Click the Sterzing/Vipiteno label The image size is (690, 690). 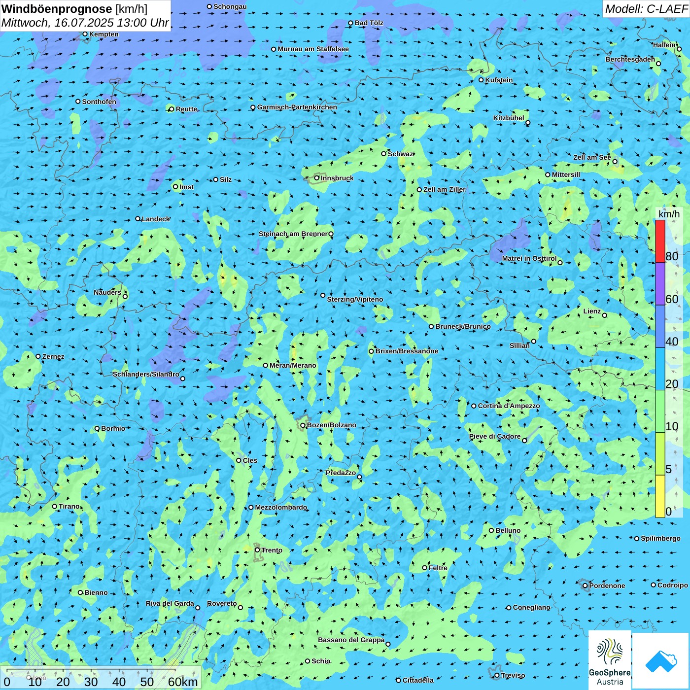355,299
